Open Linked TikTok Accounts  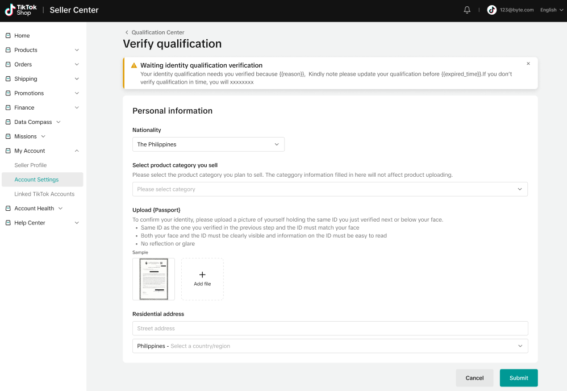pos(44,194)
